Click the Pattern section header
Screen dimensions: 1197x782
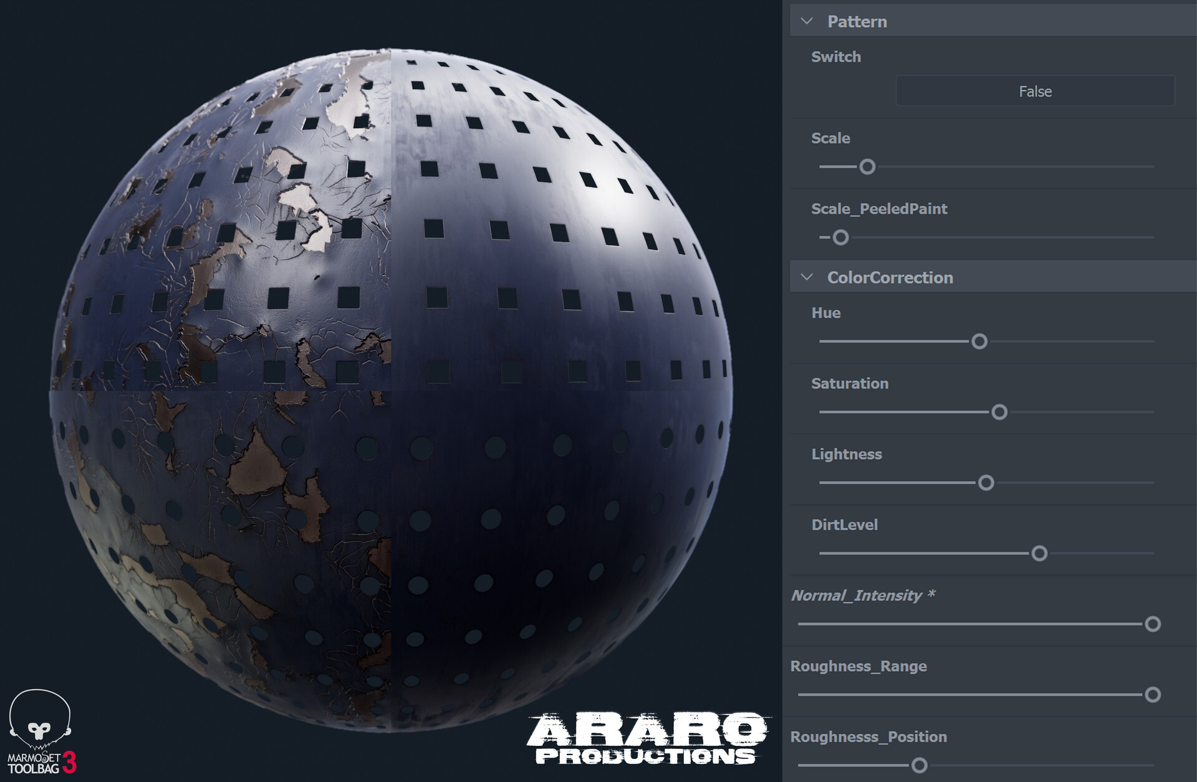click(x=857, y=21)
